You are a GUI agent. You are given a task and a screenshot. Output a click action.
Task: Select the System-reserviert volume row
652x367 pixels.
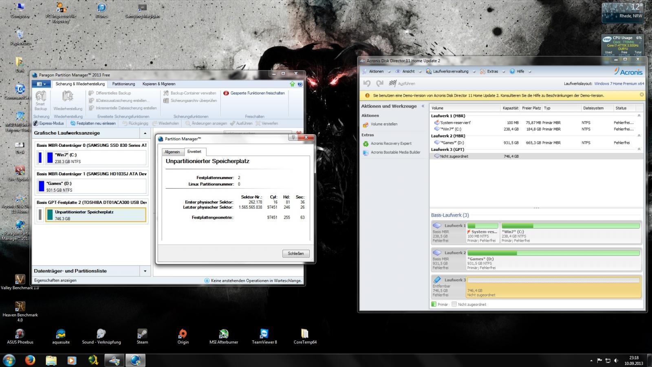[x=536, y=122]
